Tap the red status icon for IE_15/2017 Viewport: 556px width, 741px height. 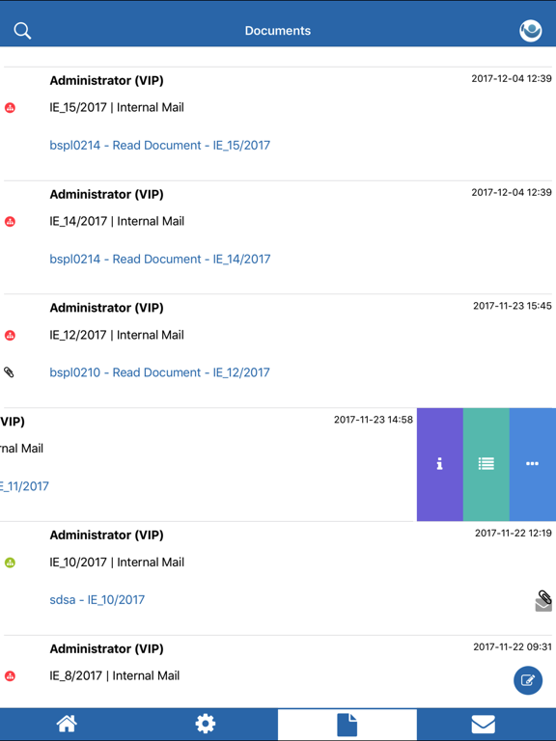click(10, 108)
